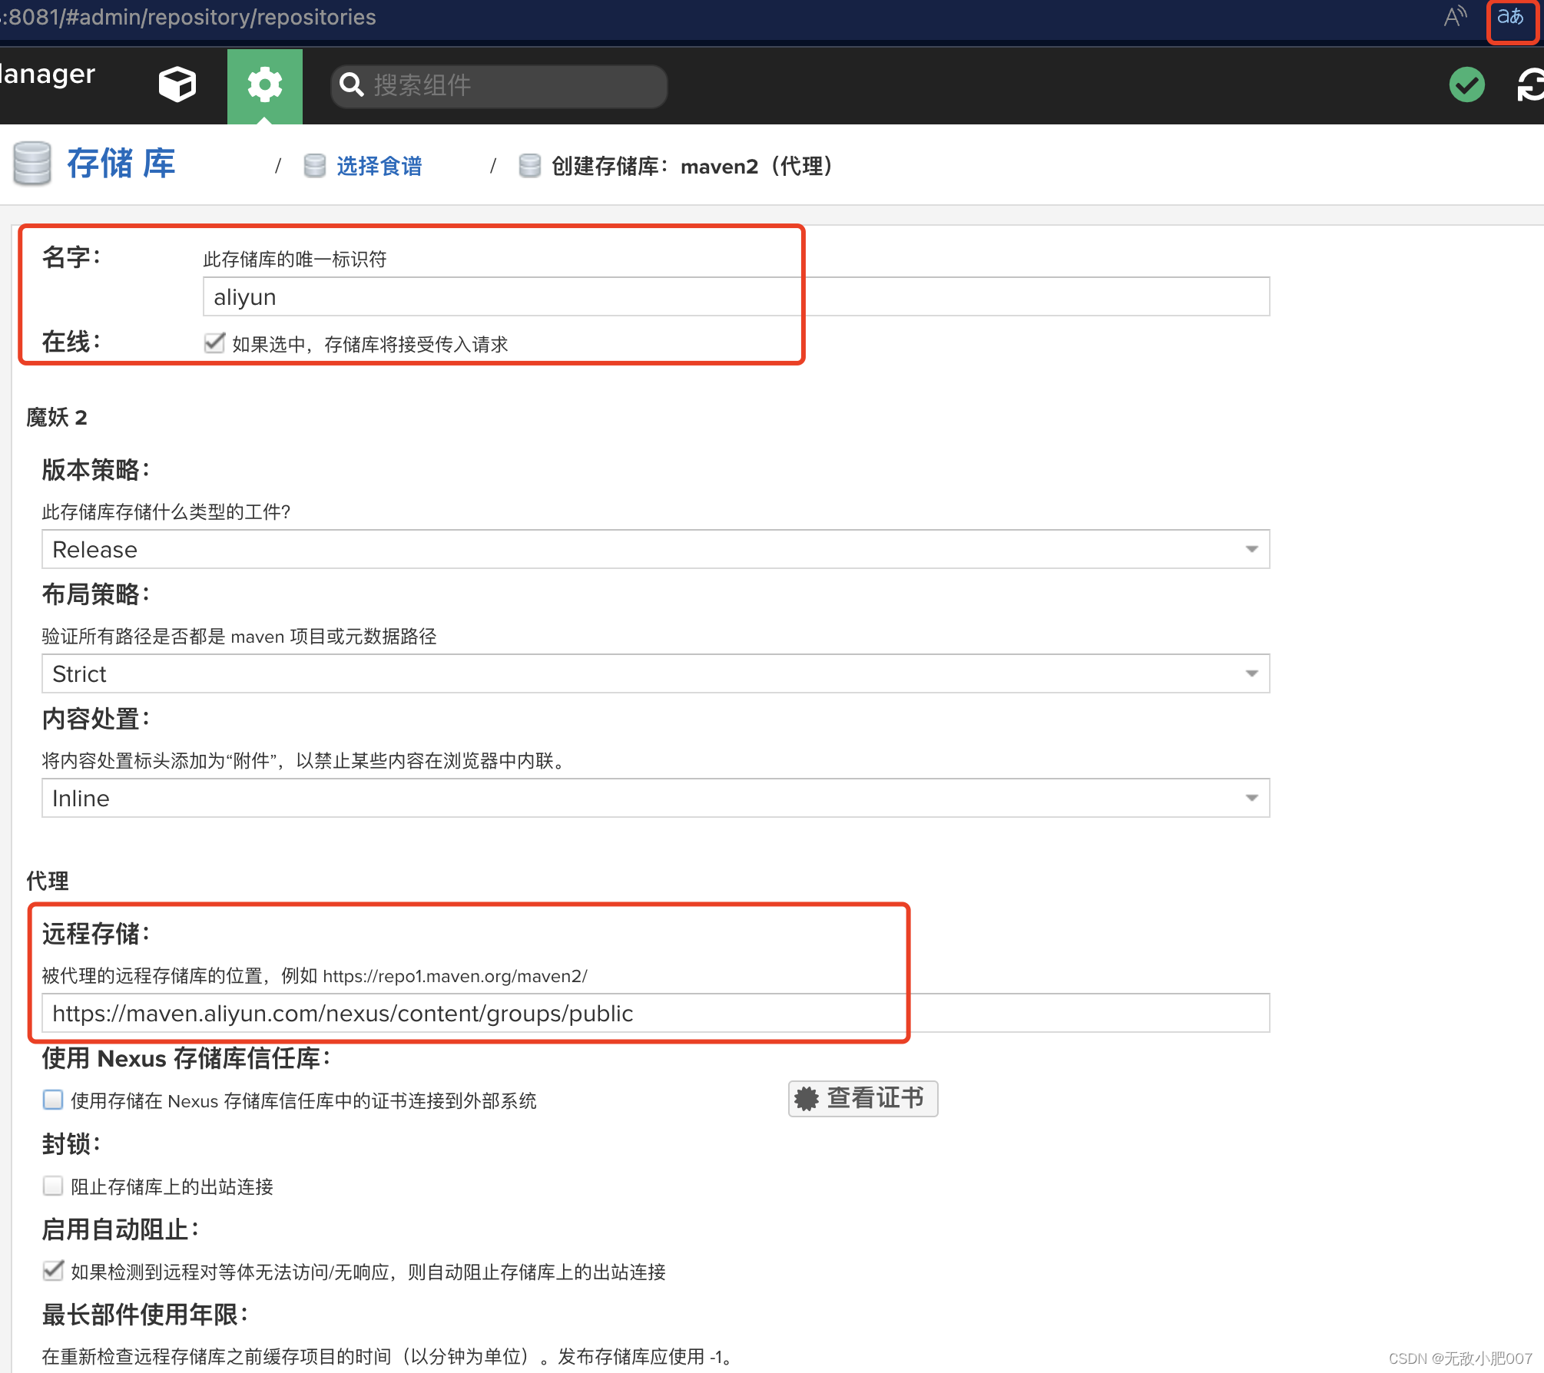This screenshot has height=1373, width=1544.
Task: Open the 存储库 breadcrumb link
Action: pos(121,163)
